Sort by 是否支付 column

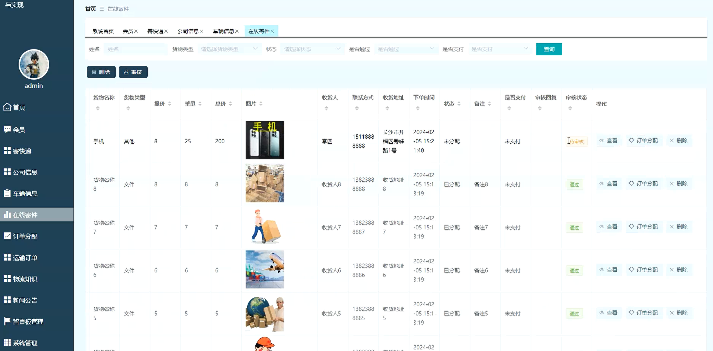pos(509,108)
